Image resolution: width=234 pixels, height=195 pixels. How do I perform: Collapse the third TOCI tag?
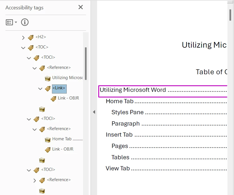(x=29, y=170)
